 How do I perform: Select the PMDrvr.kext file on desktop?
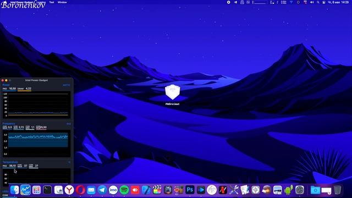(172, 95)
